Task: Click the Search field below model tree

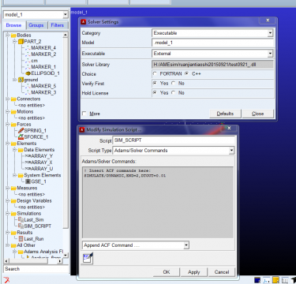Action: tap(36, 269)
